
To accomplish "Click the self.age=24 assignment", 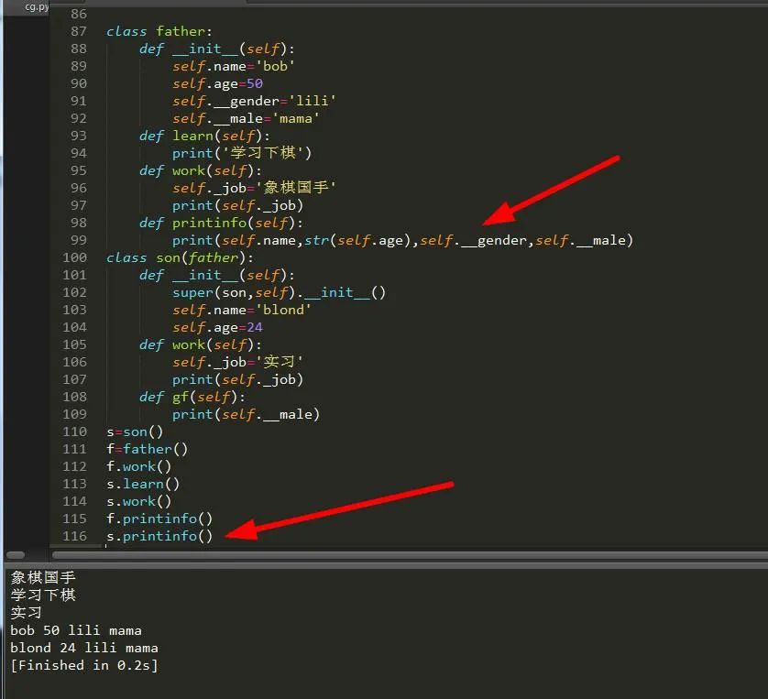I will tap(217, 327).
